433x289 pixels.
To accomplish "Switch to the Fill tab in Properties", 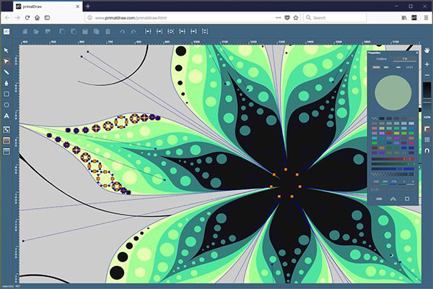I will [405, 59].
